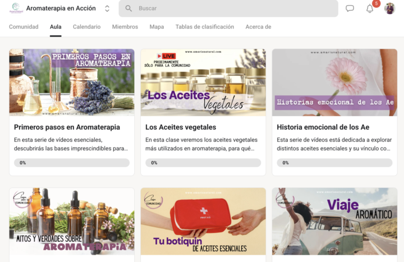Viewport: 404px width, 262px height.
Task: Open the Viaje Aromático course image
Action: coord(334,221)
